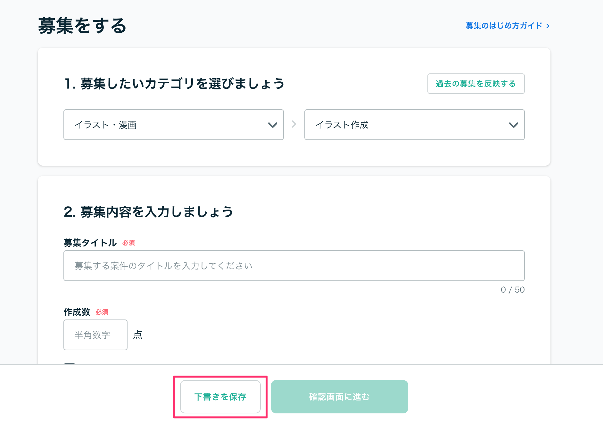This screenshot has width=603, height=423.
Task: Click the 募集をする page heading
Action: point(82,26)
